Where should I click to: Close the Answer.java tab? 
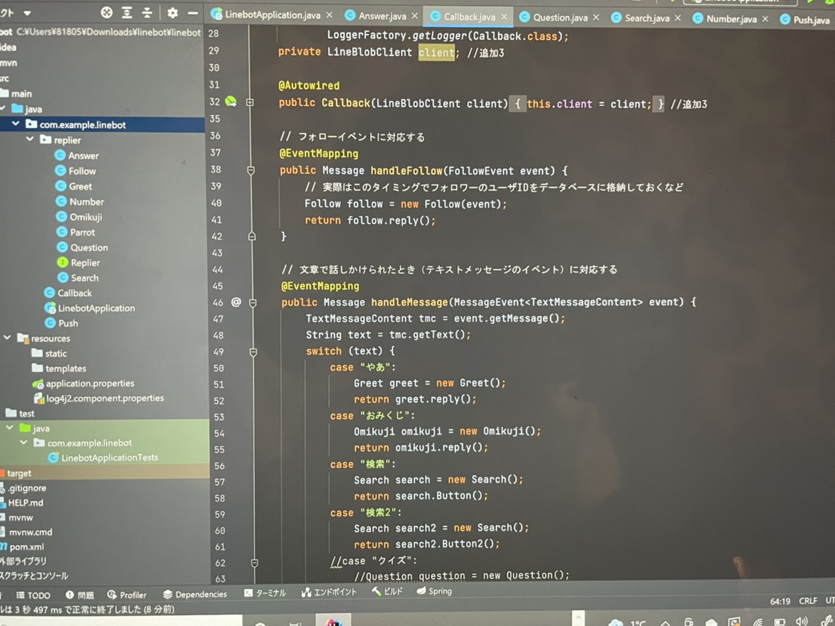point(415,16)
